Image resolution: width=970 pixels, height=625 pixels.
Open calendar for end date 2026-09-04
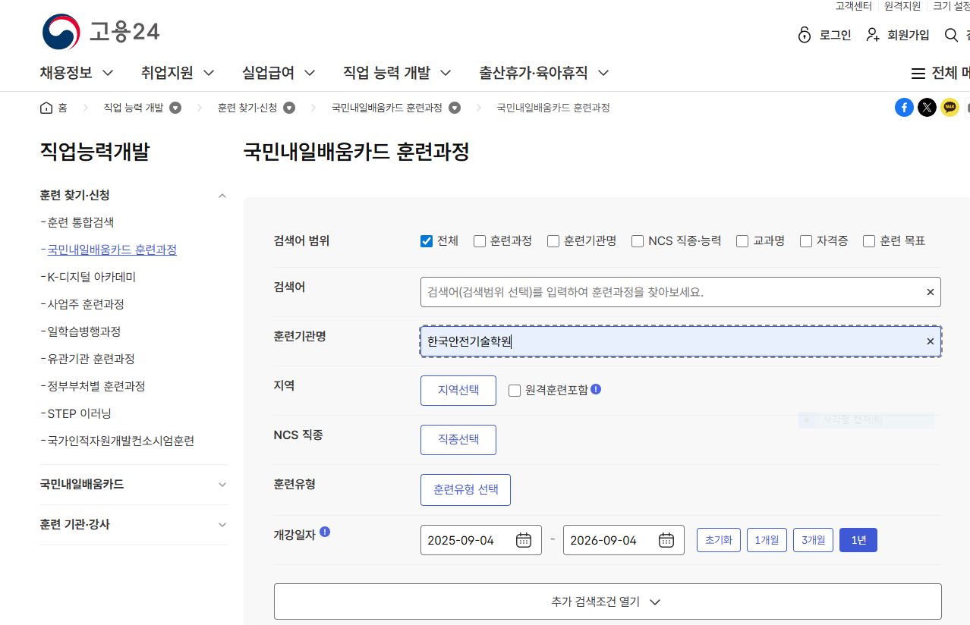point(666,540)
